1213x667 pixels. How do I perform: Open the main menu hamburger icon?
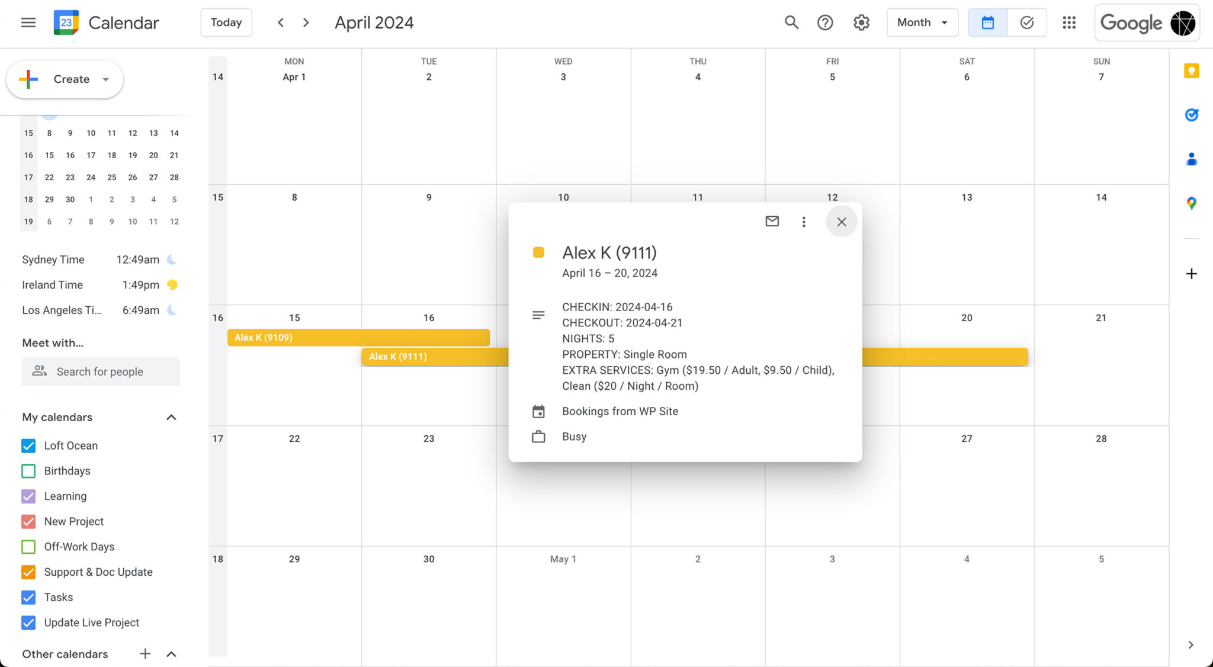coord(28,23)
